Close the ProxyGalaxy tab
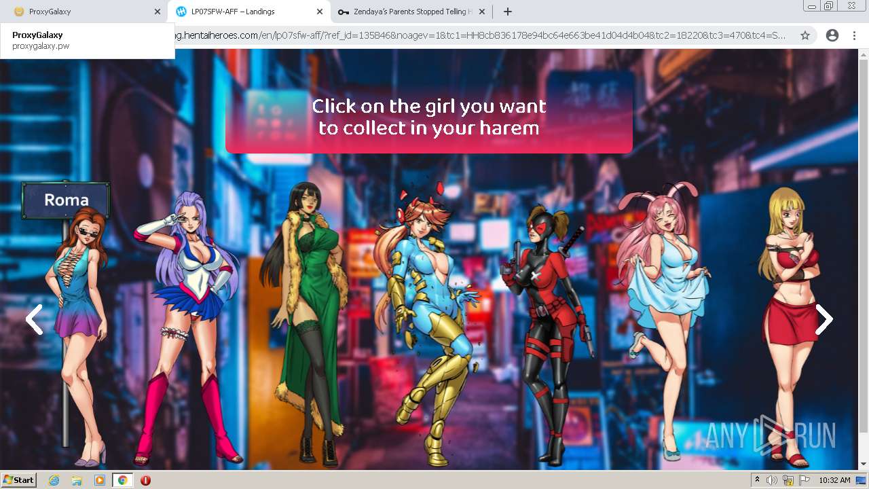 (x=157, y=12)
